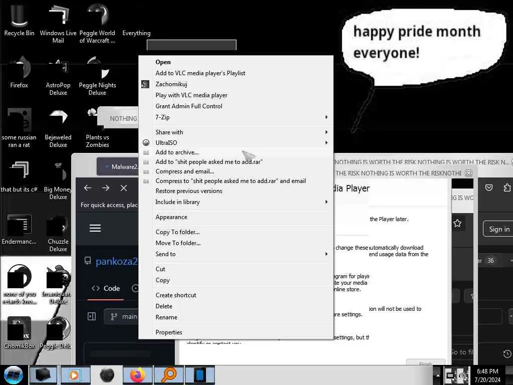This screenshot has width=513, height=385.
Task: Open 'that but its c#' desktop icon
Action: click(x=19, y=177)
